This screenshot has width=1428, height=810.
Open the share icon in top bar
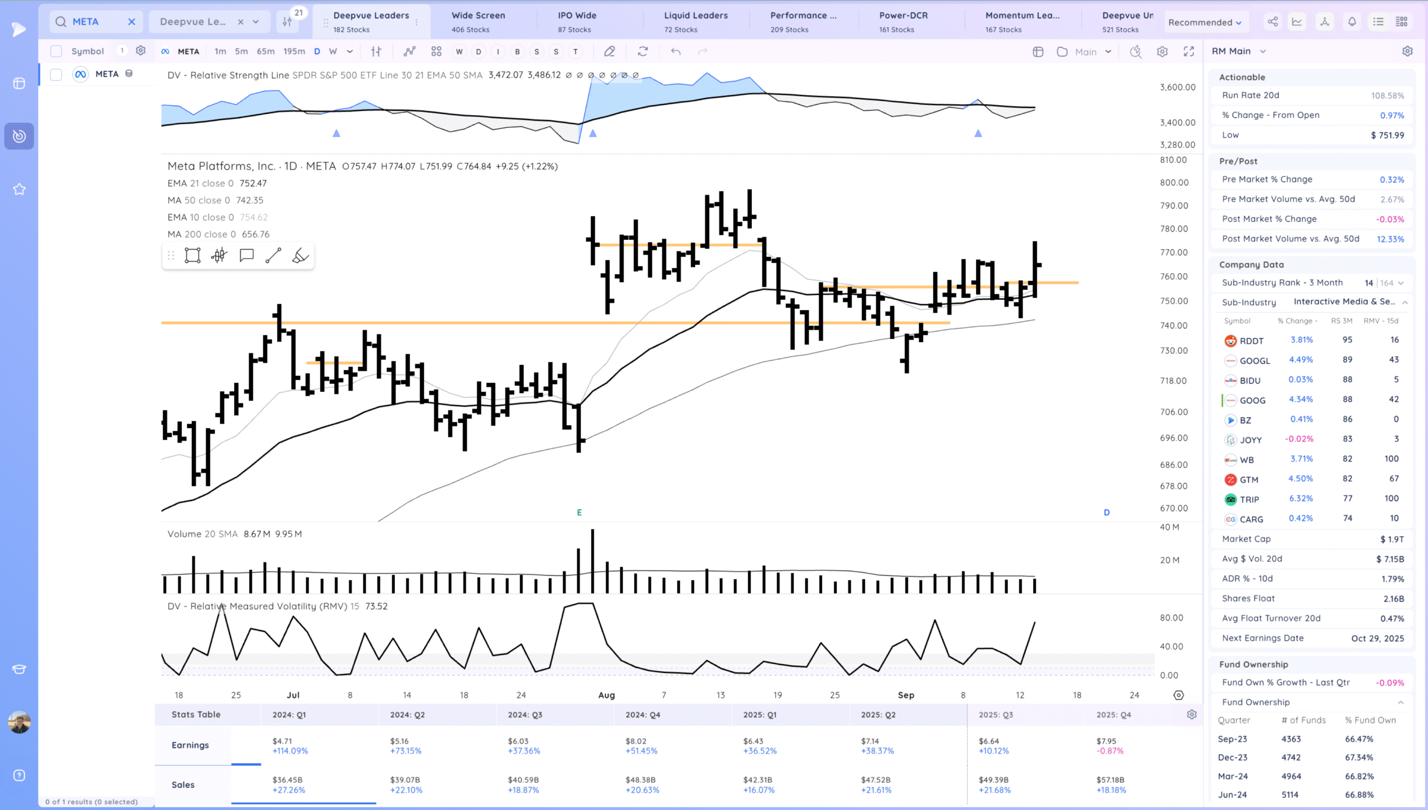pyautogui.click(x=1272, y=22)
